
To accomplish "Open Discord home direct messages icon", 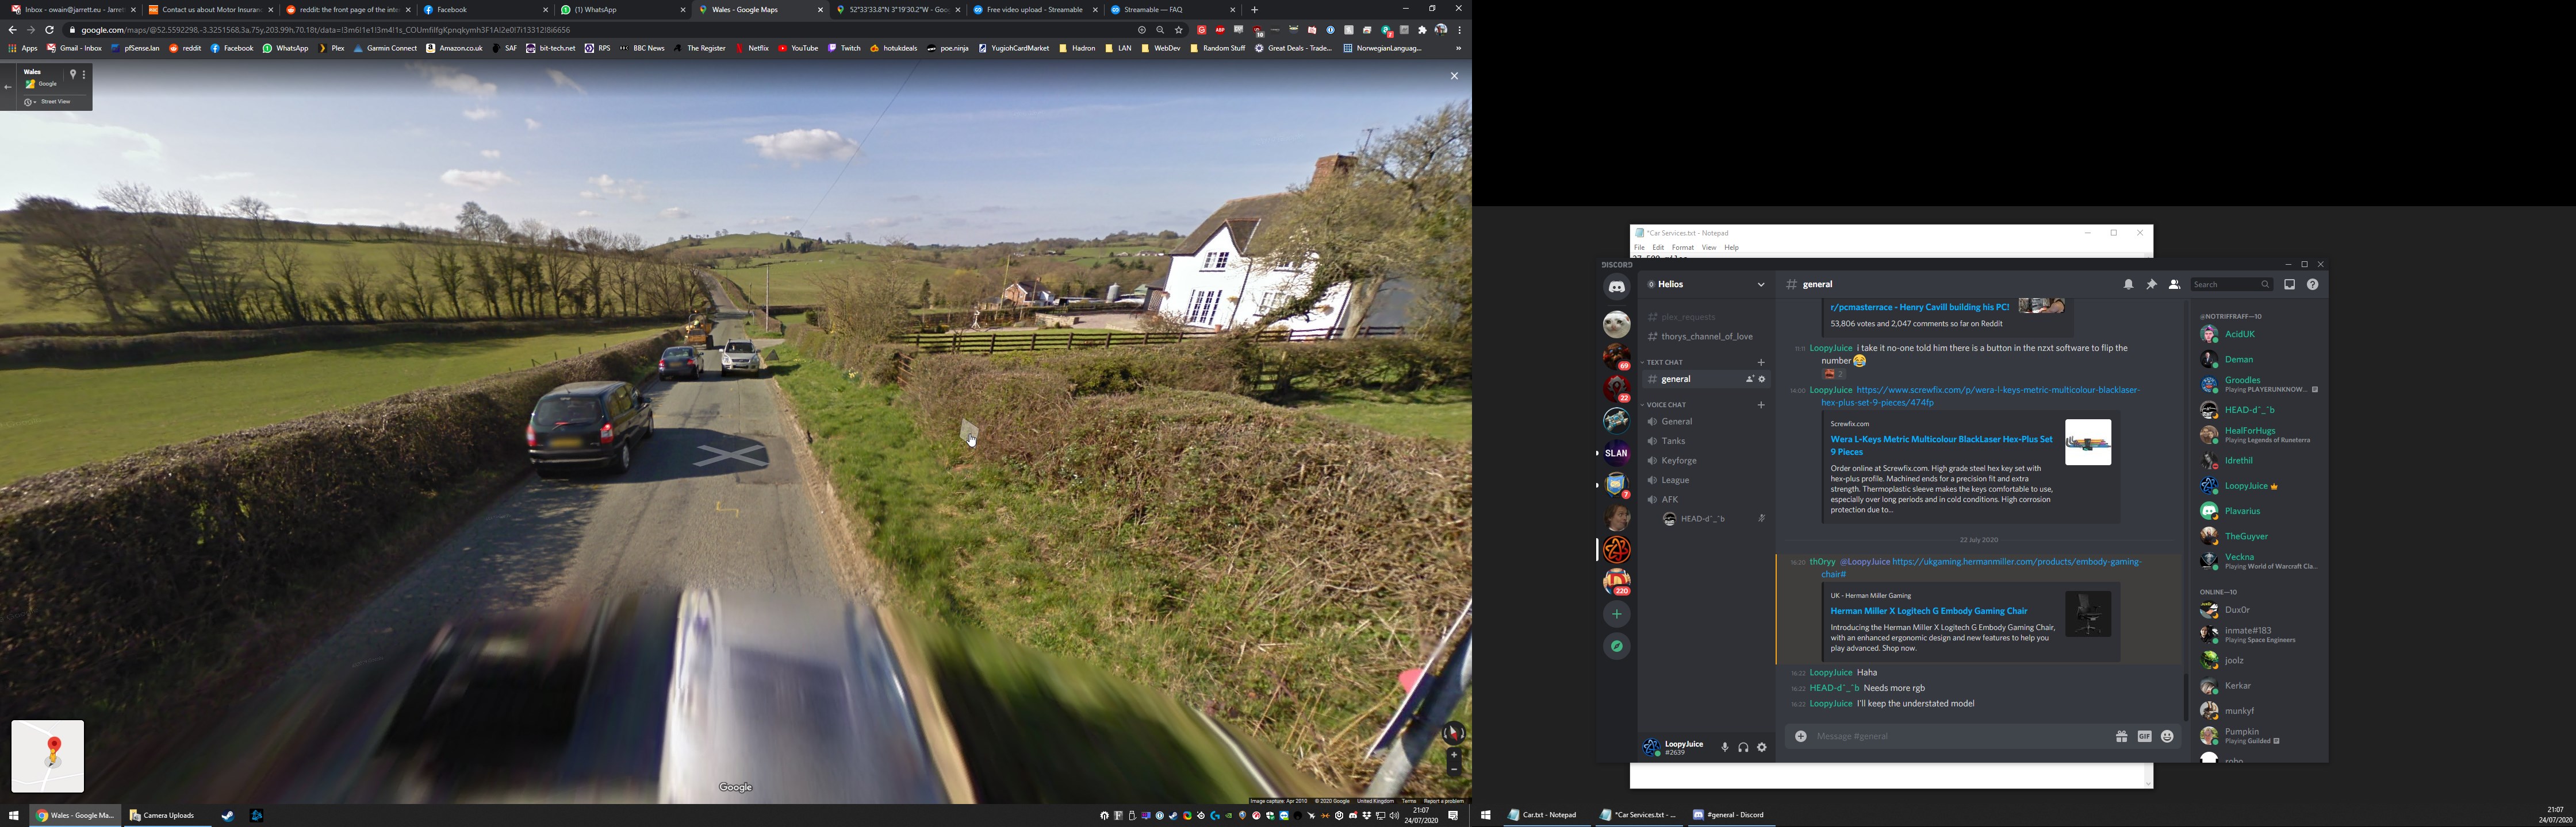I will [1617, 288].
